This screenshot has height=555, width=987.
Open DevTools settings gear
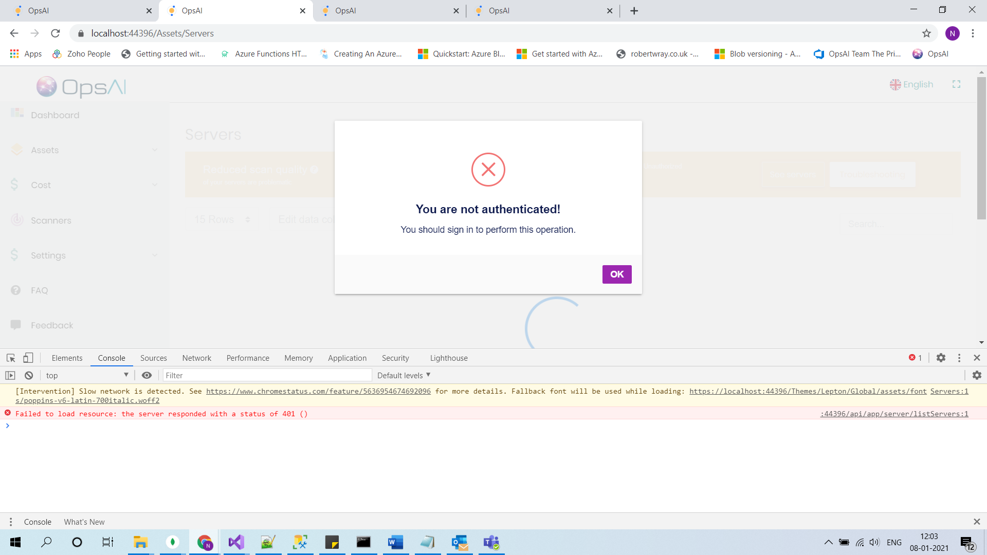(941, 358)
